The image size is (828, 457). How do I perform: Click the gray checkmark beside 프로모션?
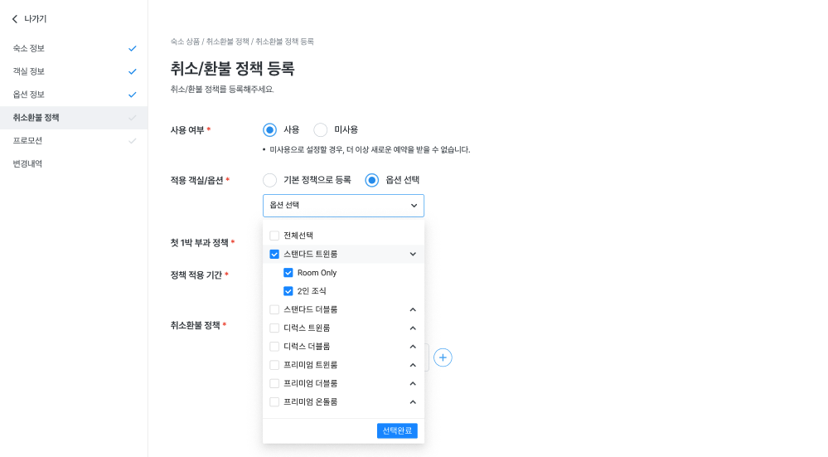click(132, 141)
